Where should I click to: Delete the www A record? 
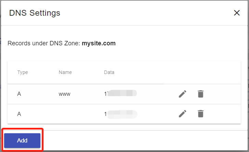pos(201,94)
